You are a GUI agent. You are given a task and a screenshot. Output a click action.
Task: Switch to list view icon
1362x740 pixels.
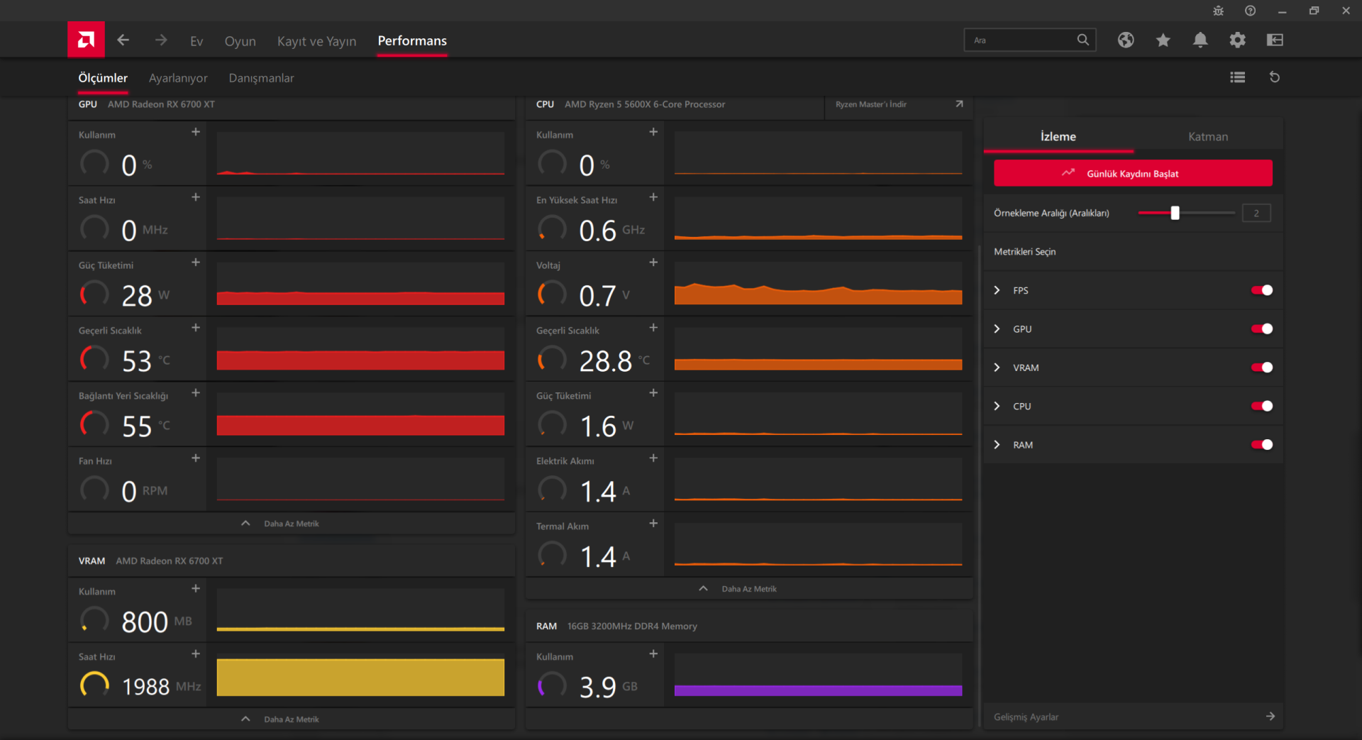(1238, 77)
